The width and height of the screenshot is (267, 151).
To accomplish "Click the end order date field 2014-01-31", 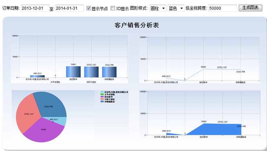I will click(69, 8).
